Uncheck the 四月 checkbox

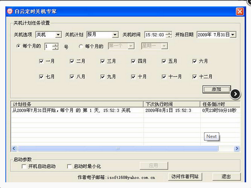pyautogui.click(x=133, y=61)
